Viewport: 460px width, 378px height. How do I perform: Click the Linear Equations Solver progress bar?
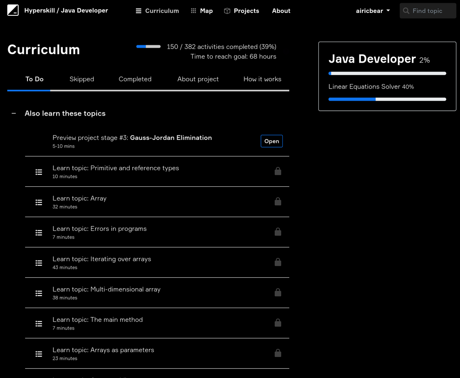(387, 99)
